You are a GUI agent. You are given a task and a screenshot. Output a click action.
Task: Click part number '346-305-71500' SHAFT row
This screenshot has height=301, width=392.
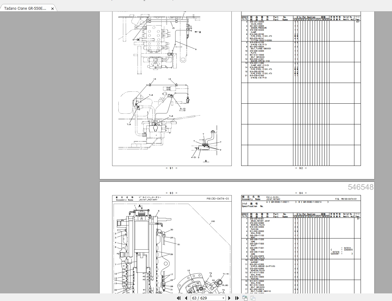point(257,244)
